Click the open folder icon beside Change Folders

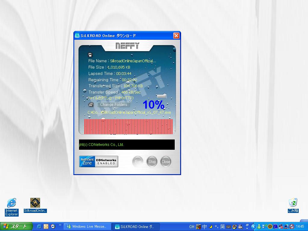(x=91, y=104)
